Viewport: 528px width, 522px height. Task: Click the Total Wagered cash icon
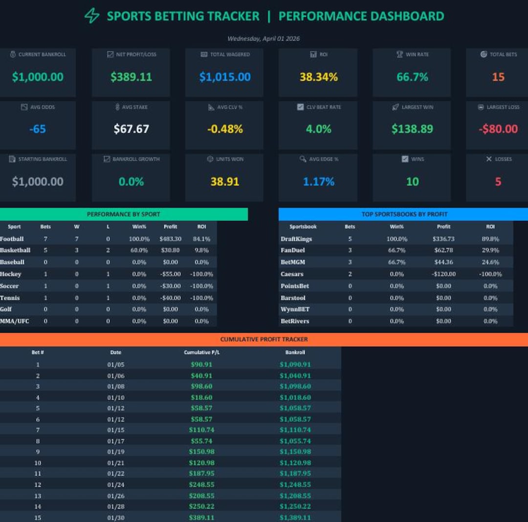204,54
